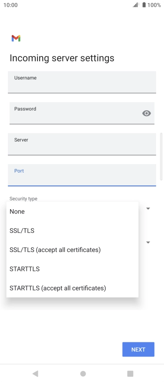Toggle password visibility eye icon

click(x=146, y=113)
